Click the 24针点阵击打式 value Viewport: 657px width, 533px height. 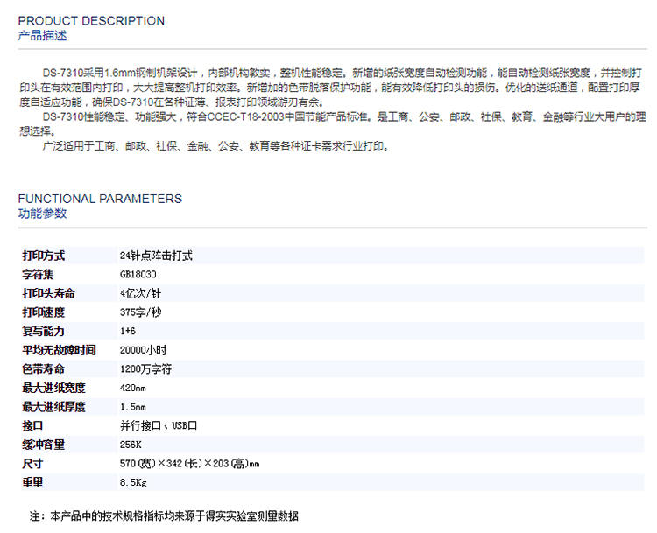coord(155,256)
